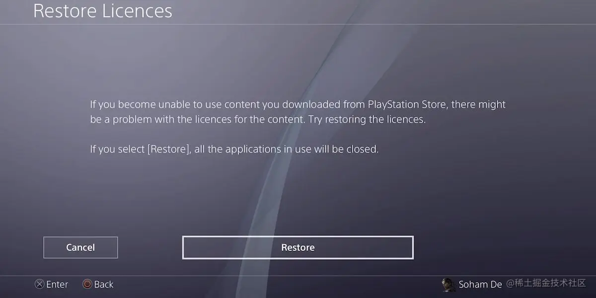This screenshot has width=596, height=298.
Task: Select the Soham De profile avatar
Action: pos(448,285)
